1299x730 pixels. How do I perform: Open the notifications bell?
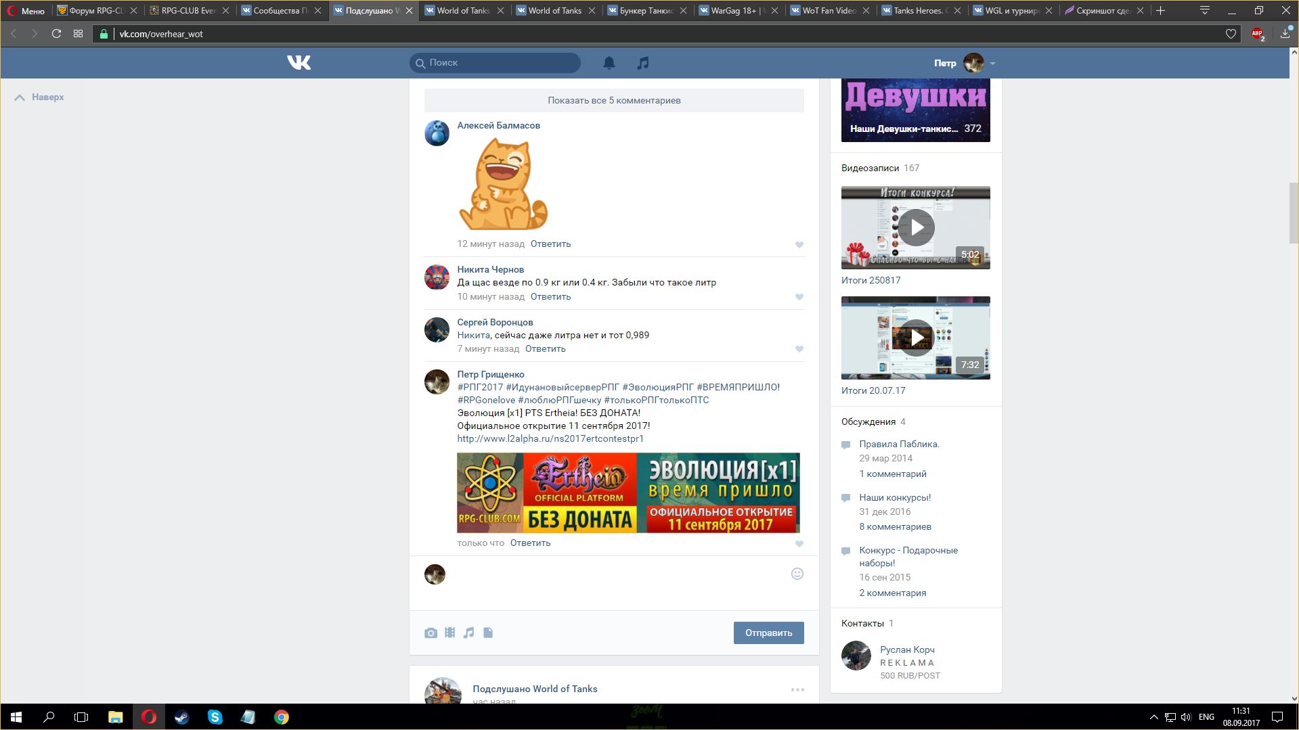tap(609, 63)
